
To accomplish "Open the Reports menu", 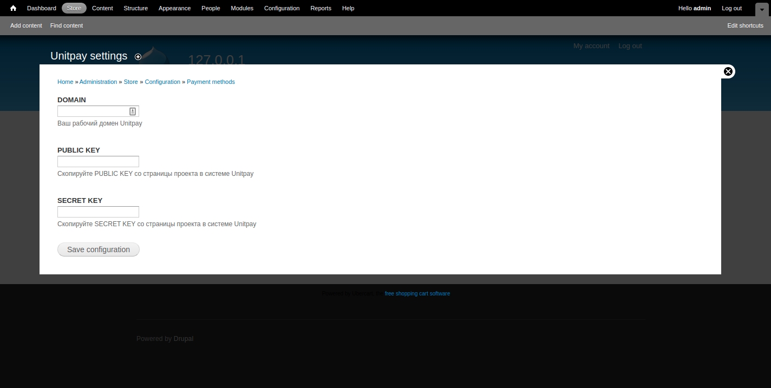I will [321, 8].
